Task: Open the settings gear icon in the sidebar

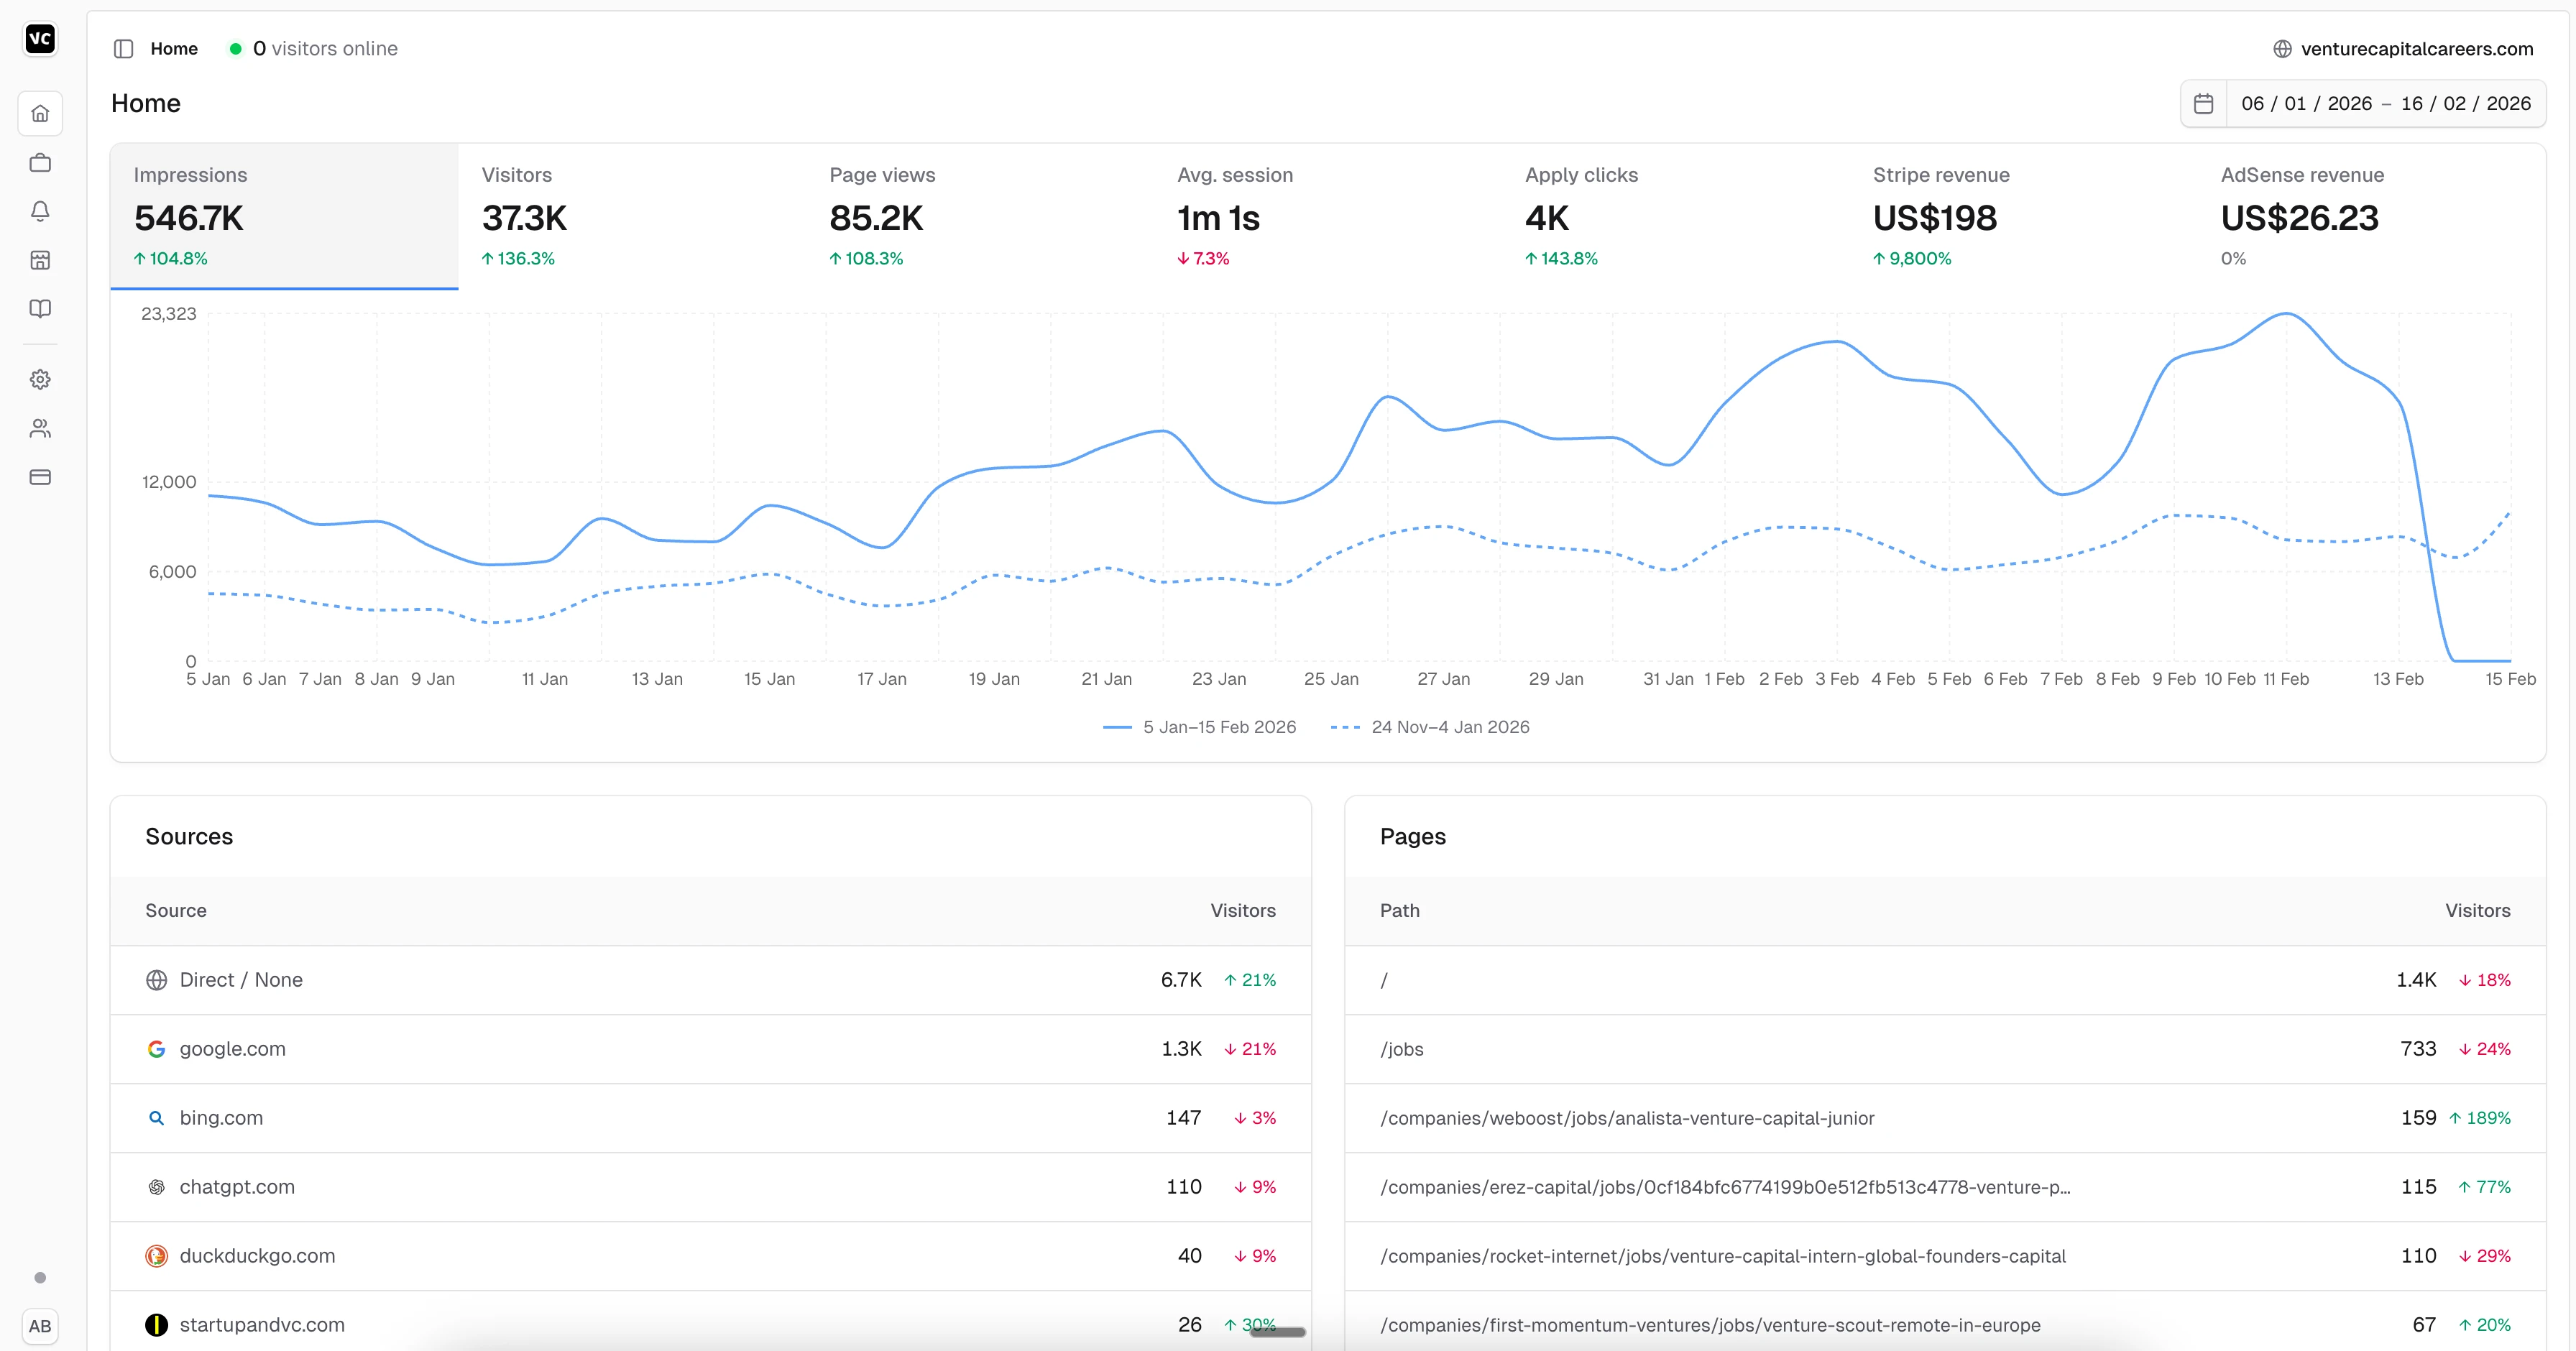Action: pyautogui.click(x=40, y=379)
